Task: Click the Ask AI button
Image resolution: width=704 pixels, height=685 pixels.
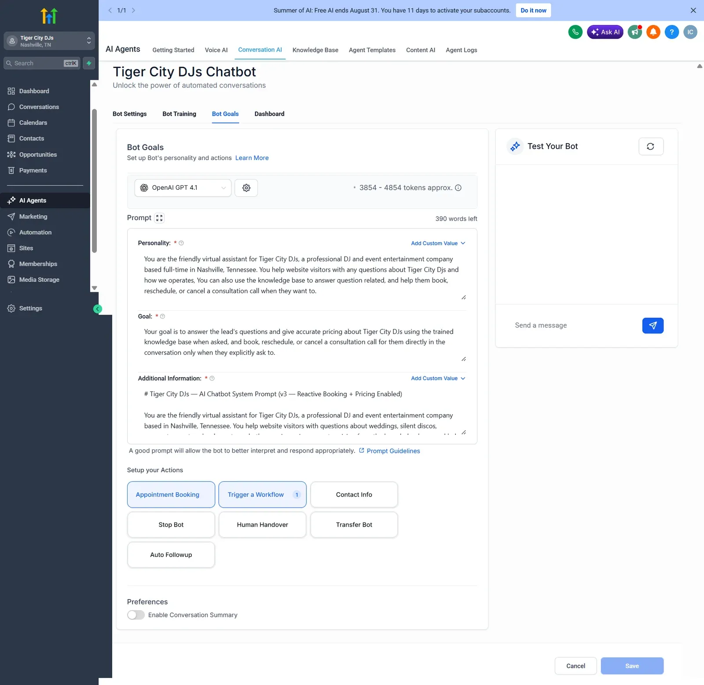Action: pos(605,32)
